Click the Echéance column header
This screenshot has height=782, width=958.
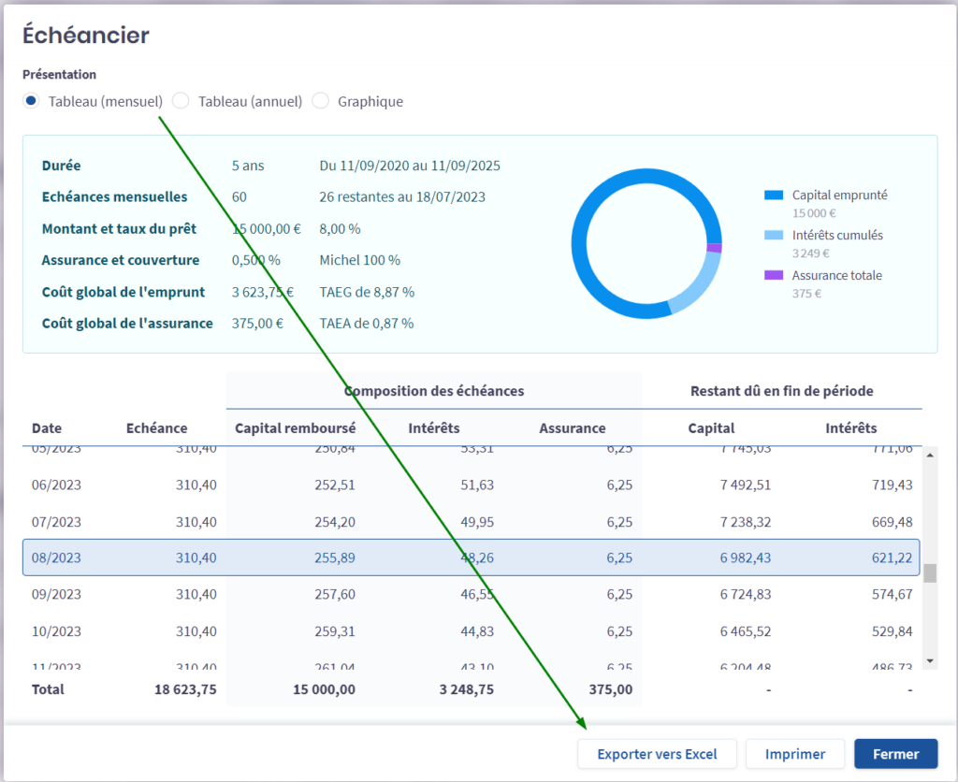[x=156, y=428]
